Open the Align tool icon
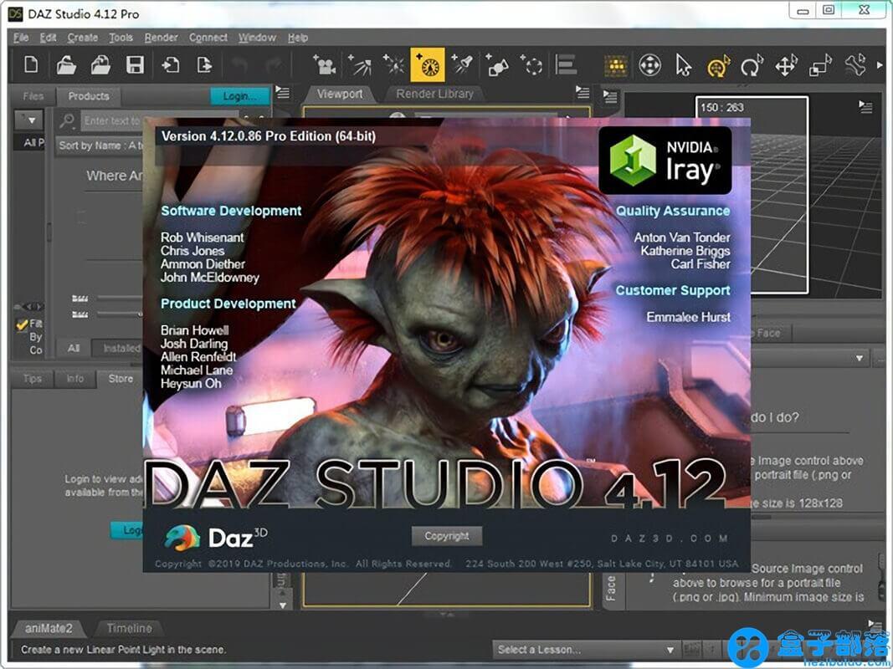The width and height of the screenshot is (893, 669). coord(566,65)
